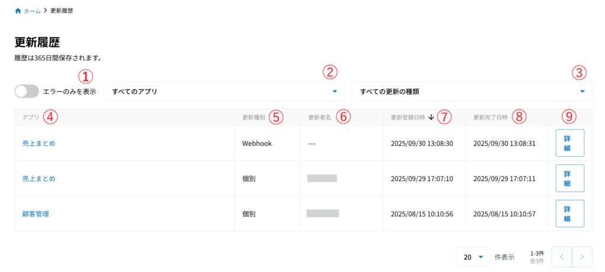Click the 更新者名 column header
The height and width of the screenshot is (272, 605).
[x=320, y=117]
